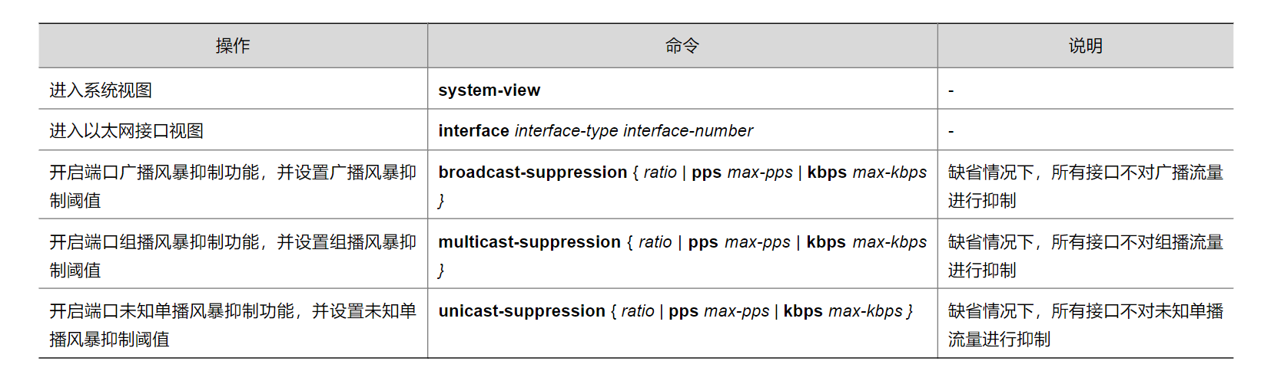Click the dash in the interface row
1264x371 pixels.
click(x=951, y=132)
